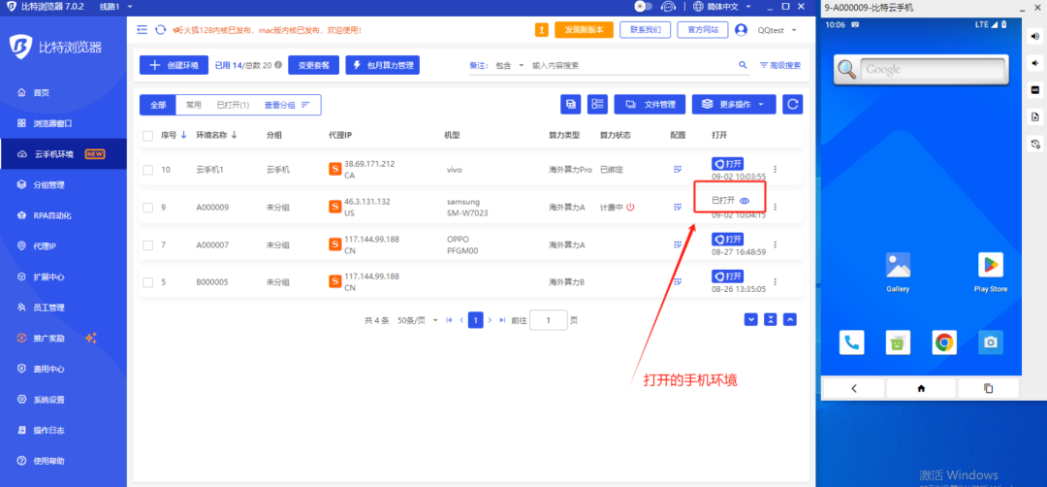Image resolution: width=1047 pixels, height=487 pixels.
Task: Click volume up icon in cloud phone sidebar
Action: tap(1035, 35)
